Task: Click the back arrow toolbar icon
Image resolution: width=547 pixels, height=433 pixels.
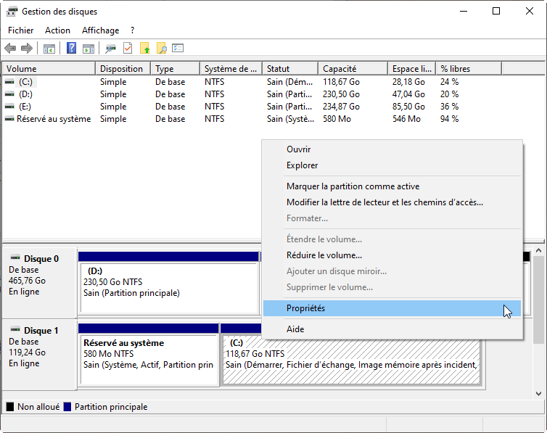Action: coord(10,49)
